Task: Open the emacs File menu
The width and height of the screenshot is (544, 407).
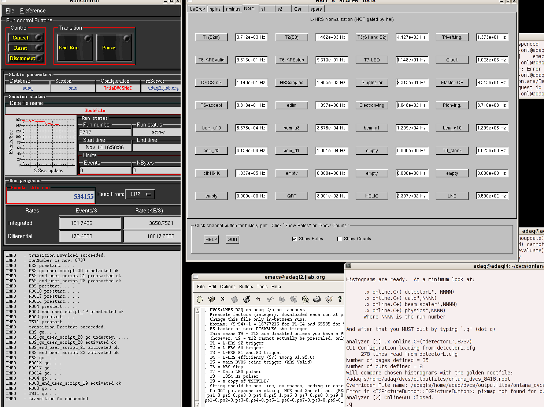Action: click(201, 287)
